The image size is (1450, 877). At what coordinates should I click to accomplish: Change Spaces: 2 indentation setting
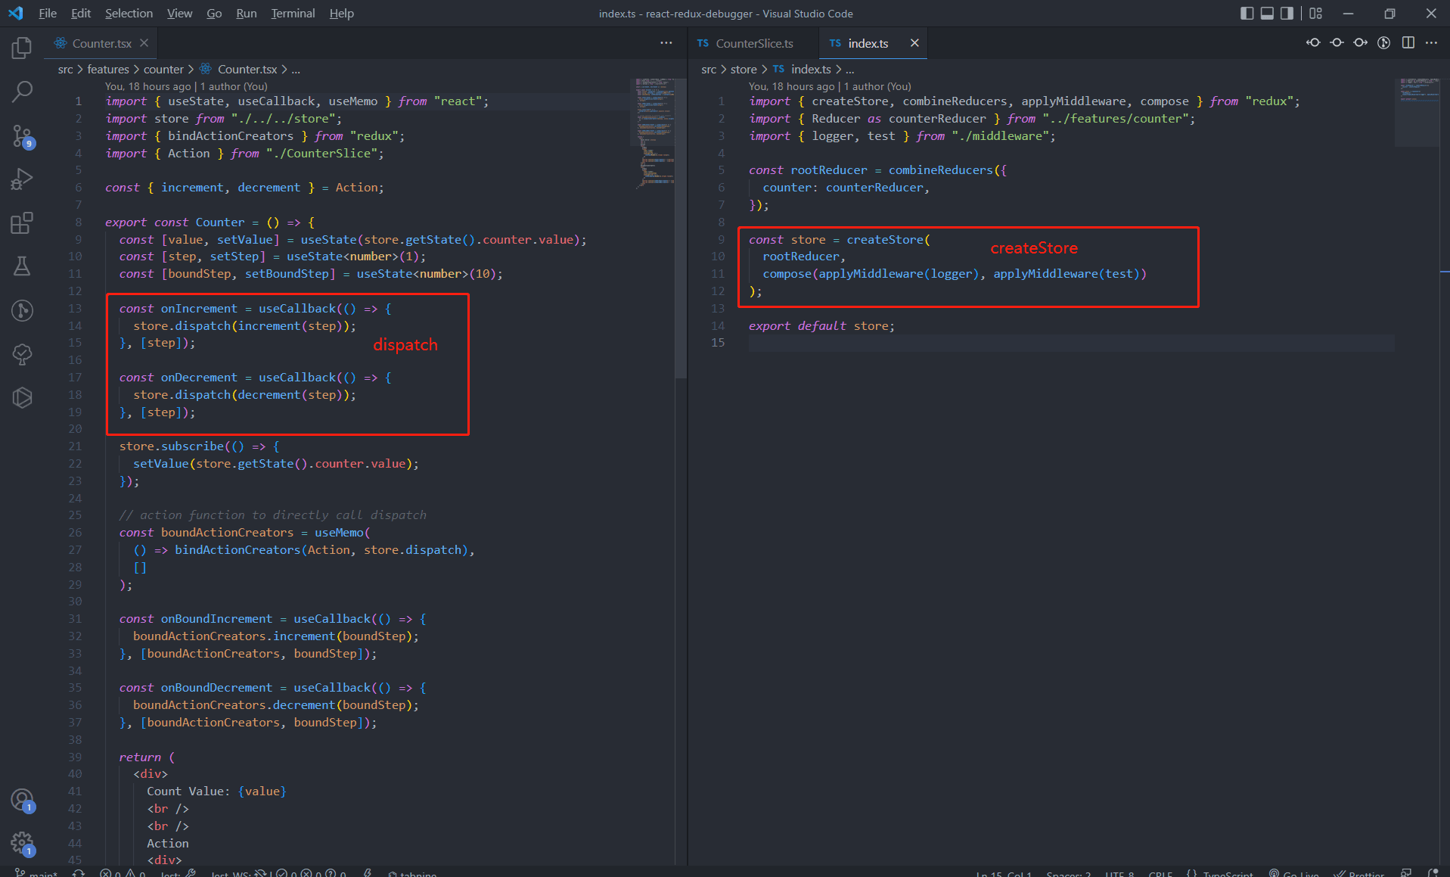[1068, 872]
